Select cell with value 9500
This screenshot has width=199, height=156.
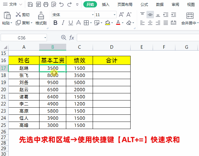53,82
